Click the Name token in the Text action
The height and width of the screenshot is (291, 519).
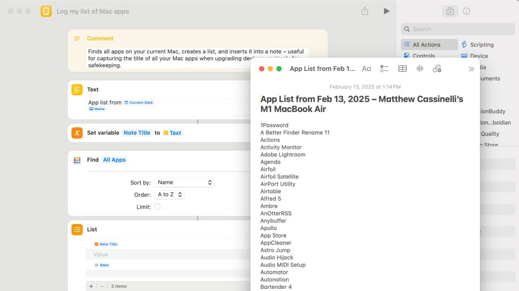click(x=97, y=109)
